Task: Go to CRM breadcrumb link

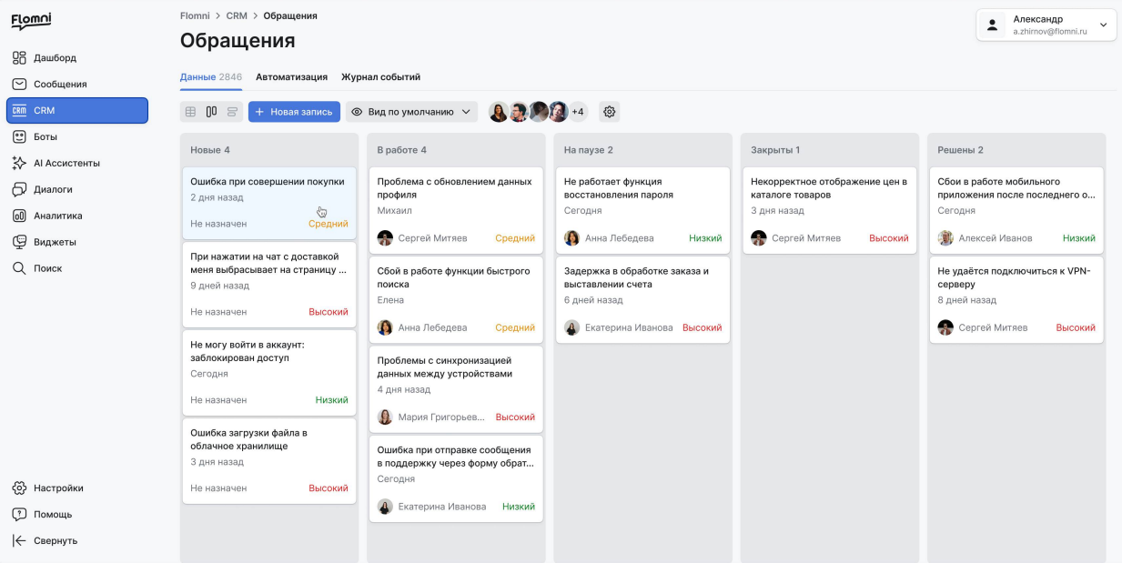Action: click(237, 15)
